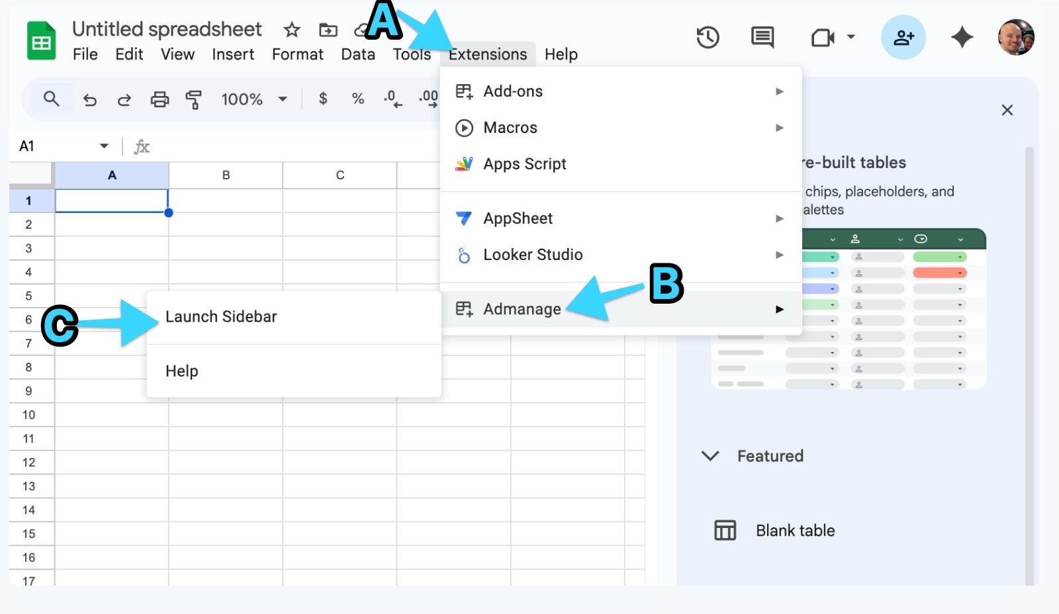Image resolution: width=1059 pixels, height=614 pixels.
Task: Click the Extensions menu
Action: tap(488, 54)
